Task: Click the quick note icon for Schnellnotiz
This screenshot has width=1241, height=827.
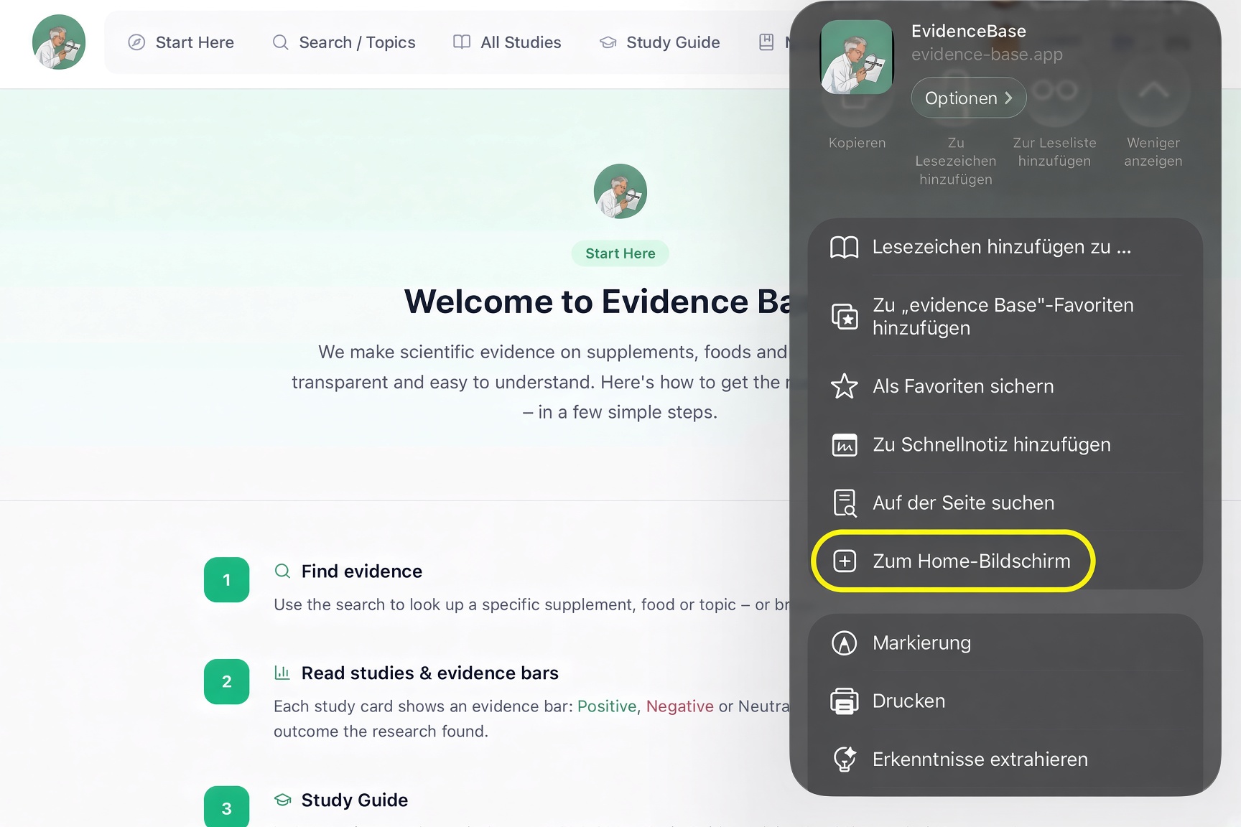Action: coord(845,445)
